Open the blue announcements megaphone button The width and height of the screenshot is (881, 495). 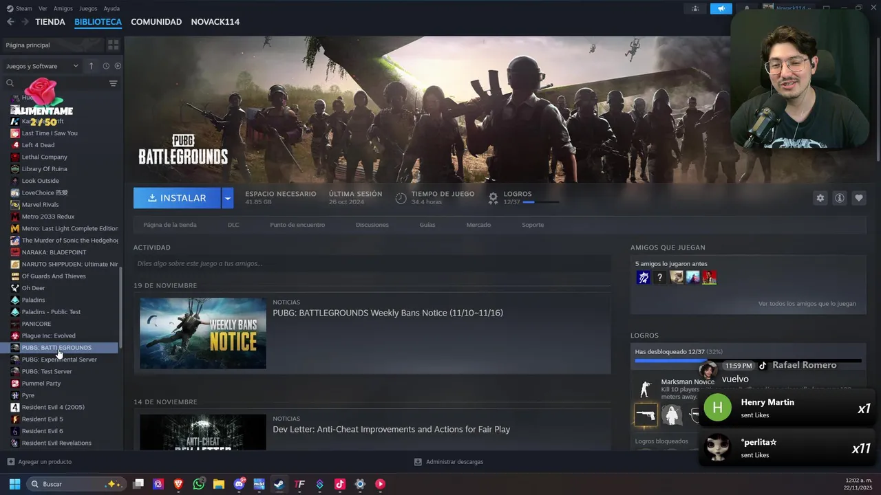pyautogui.click(x=721, y=8)
